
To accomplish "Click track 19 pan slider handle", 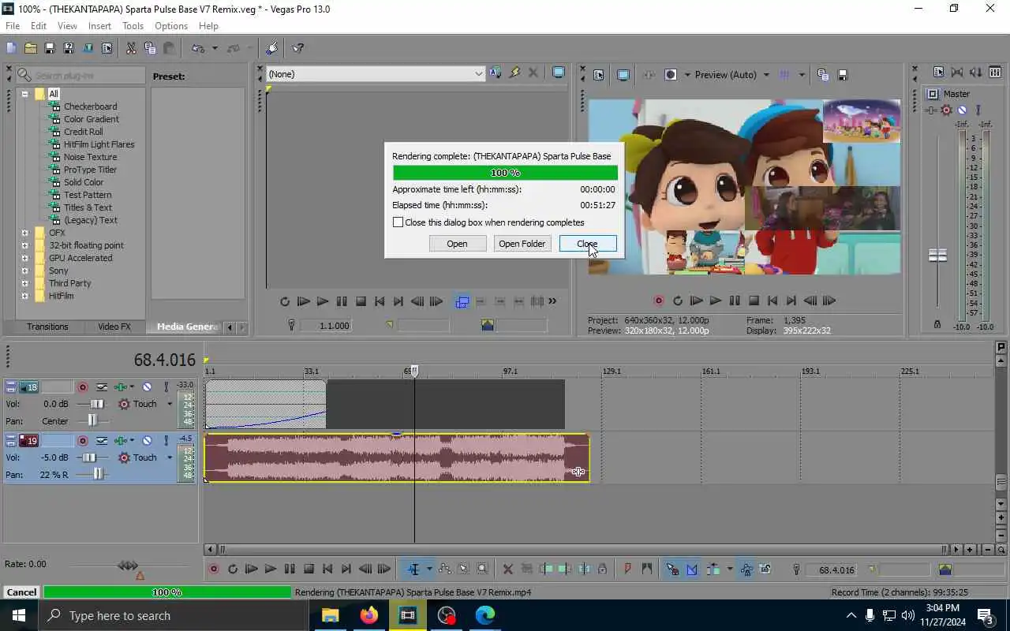I will click(x=99, y=474).
